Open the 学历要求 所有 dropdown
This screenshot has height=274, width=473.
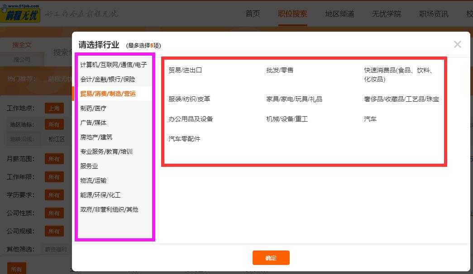click(x=54, y=195)
